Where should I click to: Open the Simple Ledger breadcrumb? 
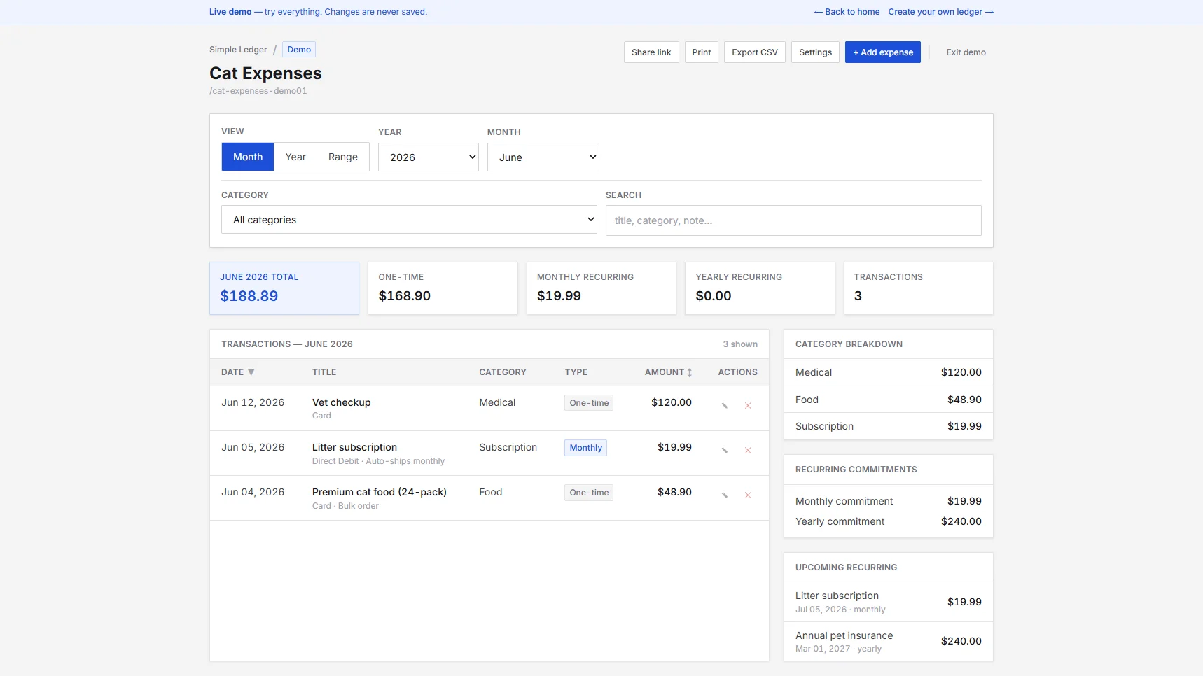pyautogui.click(x=238, y=50)
